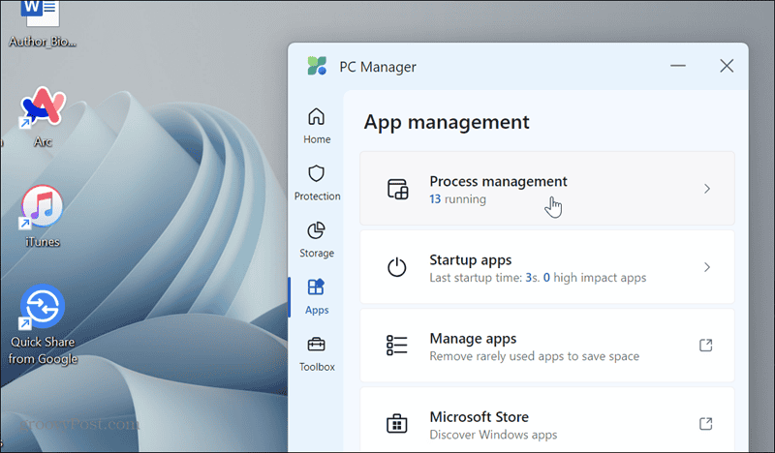Viewport: 775px width, 453px height.
Task: Expand Process management with its chevron
Action: tap(707, 189)
